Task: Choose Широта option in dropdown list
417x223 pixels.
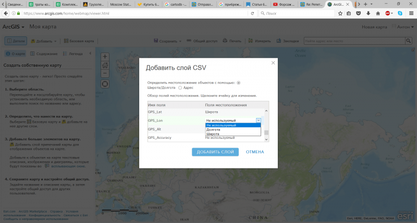Action: click(213, 134)
